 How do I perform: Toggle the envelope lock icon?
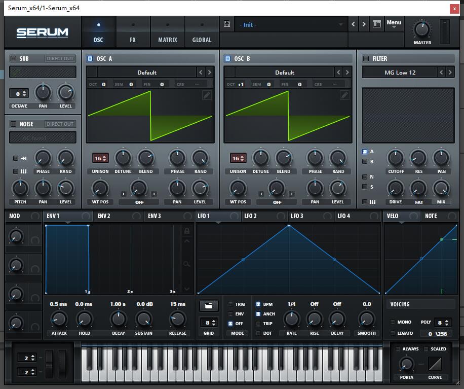tap(187, 231)
